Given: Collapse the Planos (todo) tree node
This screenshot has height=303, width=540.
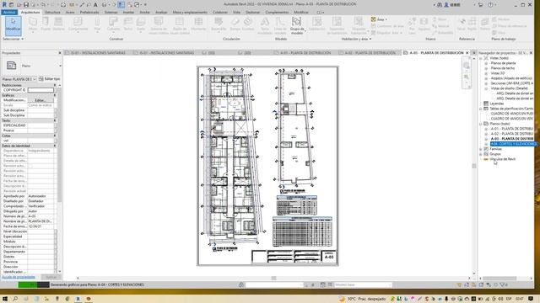Looking at the screenshot, I should point(481,124).
